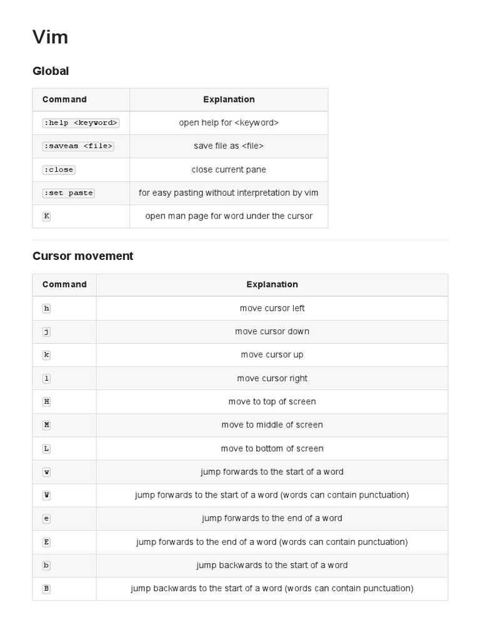Click "open man page for word under the cursor"

click(229, 216)
